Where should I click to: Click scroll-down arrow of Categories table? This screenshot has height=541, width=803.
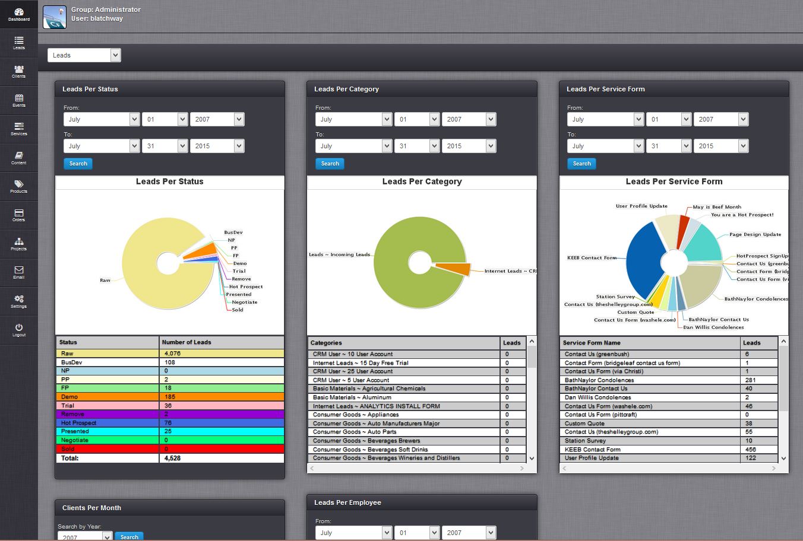click(532, 459)
